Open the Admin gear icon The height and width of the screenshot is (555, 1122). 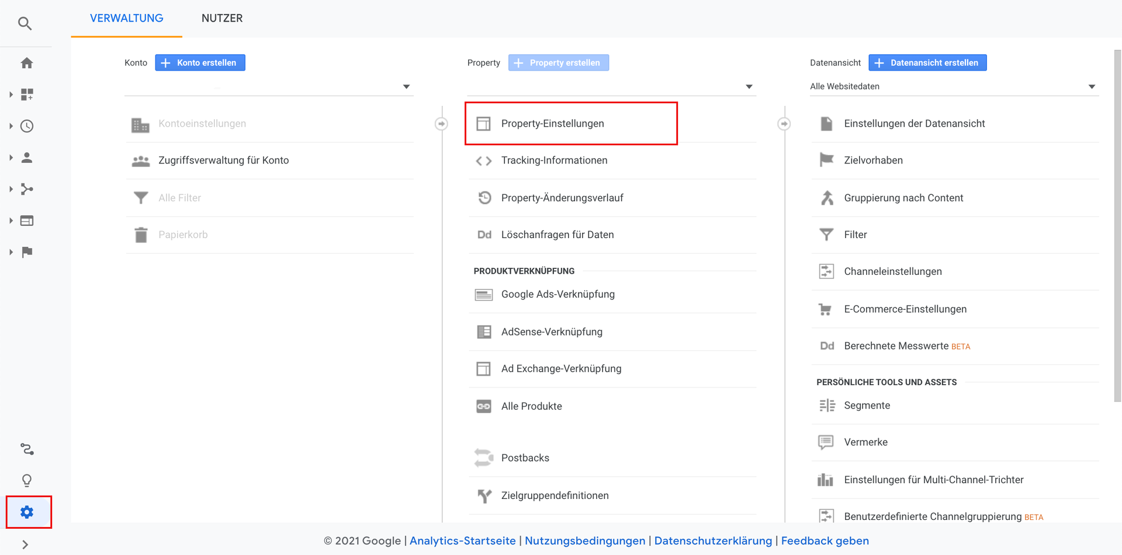(x=27, y=512)
